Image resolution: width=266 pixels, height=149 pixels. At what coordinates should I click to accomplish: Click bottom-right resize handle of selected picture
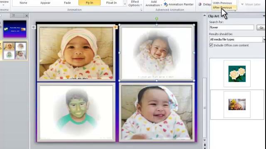(194, 81)
